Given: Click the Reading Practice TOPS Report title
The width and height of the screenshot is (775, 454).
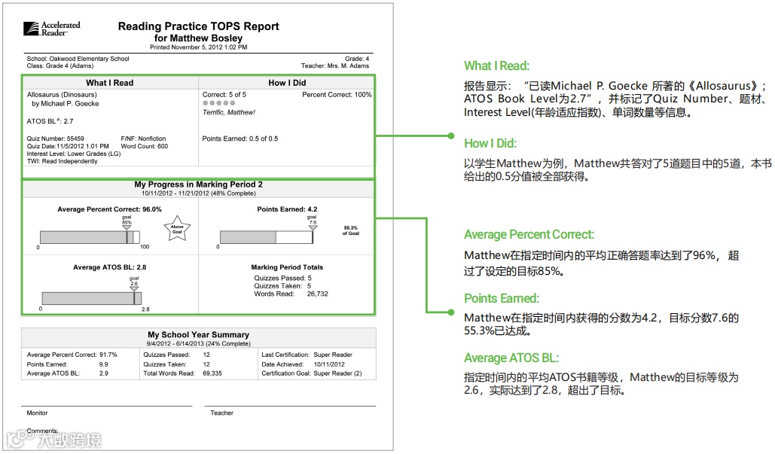Looking at the screenshot, I should click(198, 26).
